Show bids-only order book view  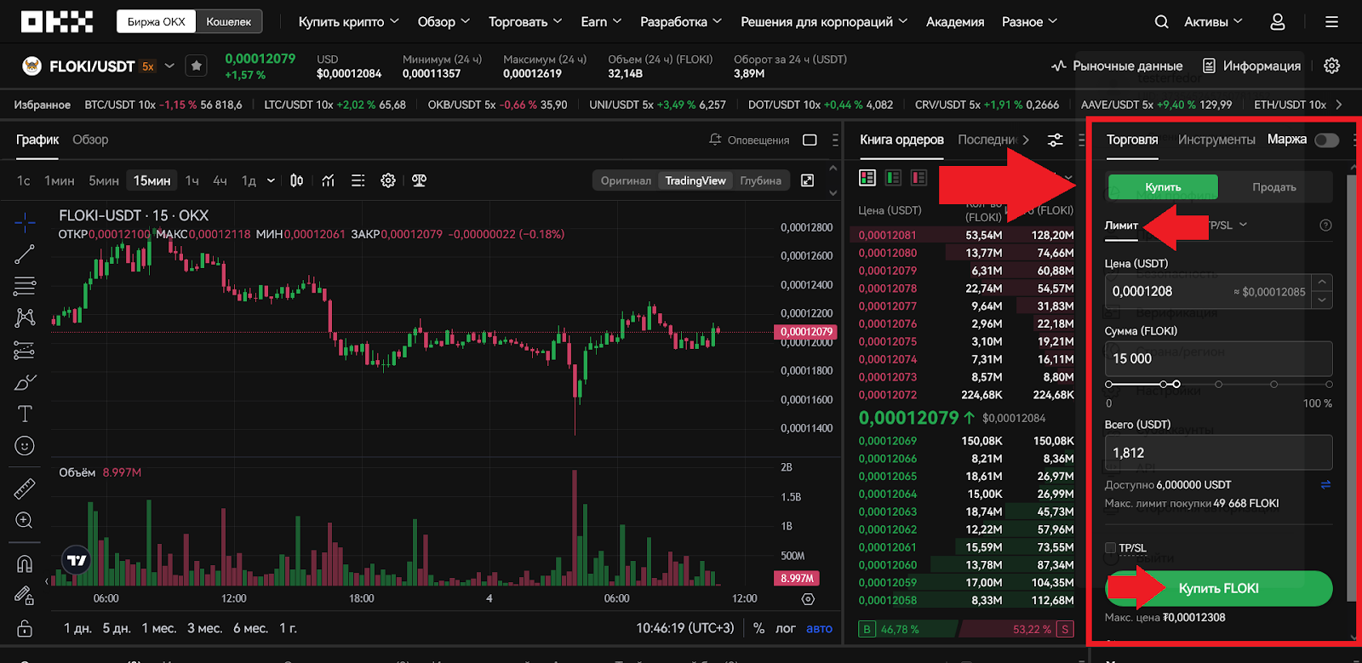pos(893,177)
